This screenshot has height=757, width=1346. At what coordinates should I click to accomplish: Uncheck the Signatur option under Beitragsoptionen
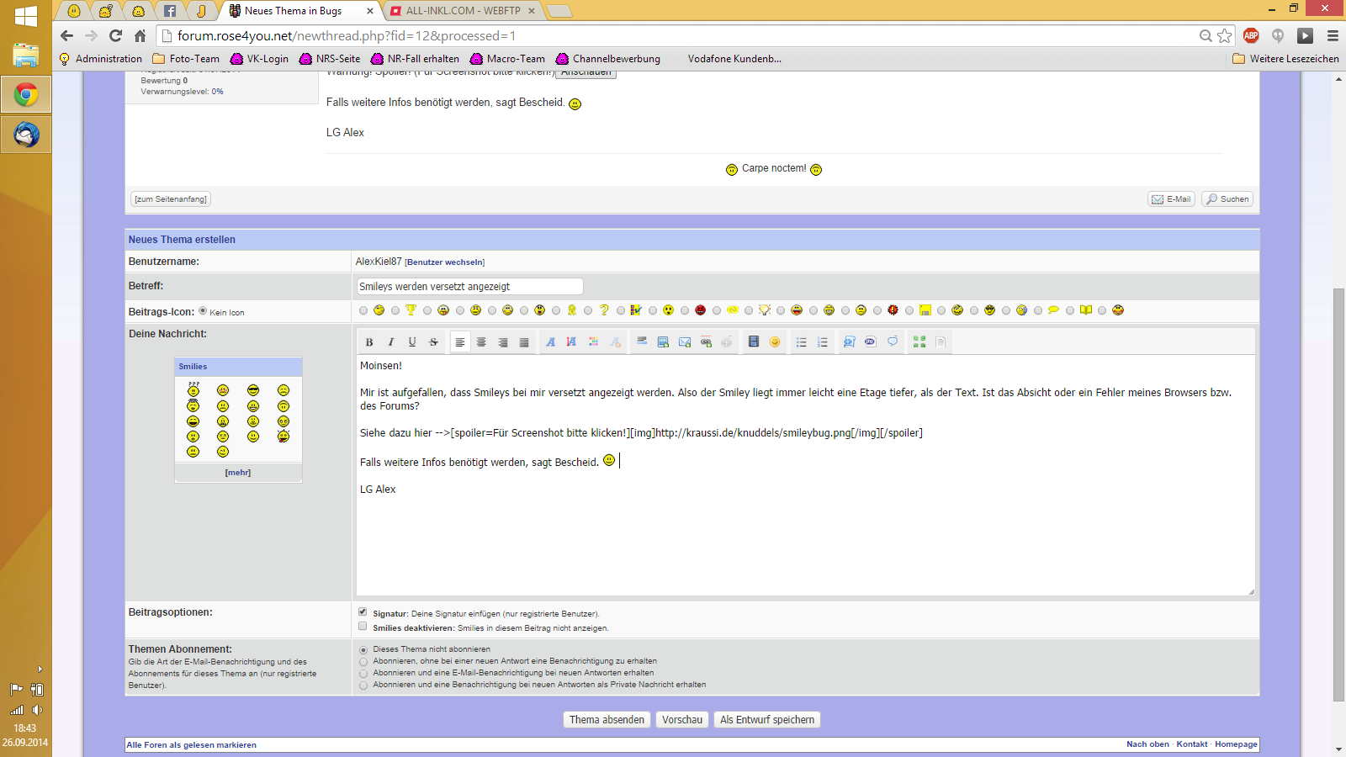363,611
